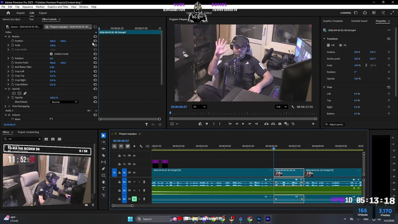
Task: Open the Graphics and Titles menu
Action: [58, 7]
